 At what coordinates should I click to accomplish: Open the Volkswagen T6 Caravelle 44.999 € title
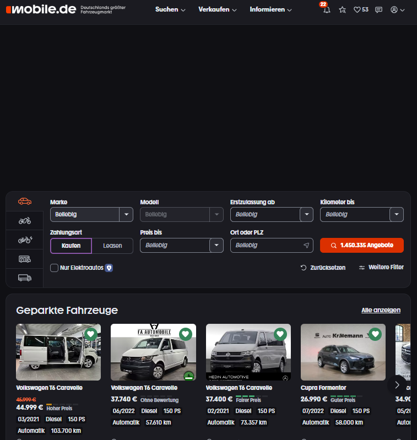click(50, 388)
